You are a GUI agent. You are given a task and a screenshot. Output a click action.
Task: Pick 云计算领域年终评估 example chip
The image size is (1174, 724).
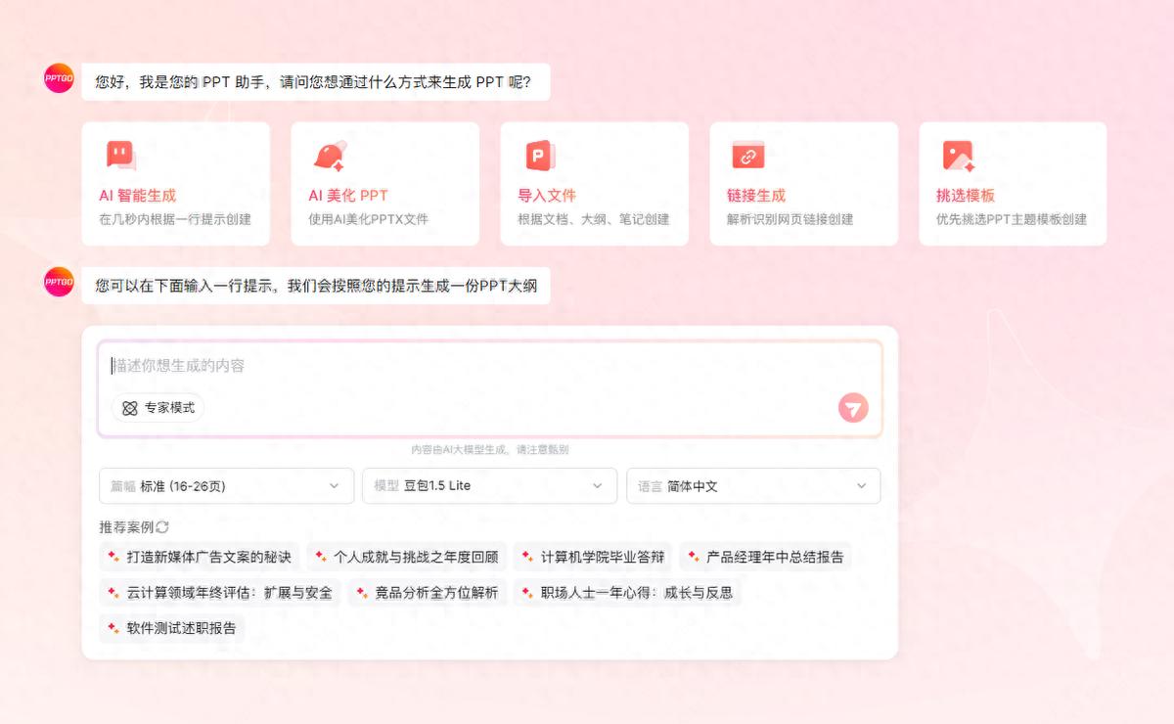220,592
